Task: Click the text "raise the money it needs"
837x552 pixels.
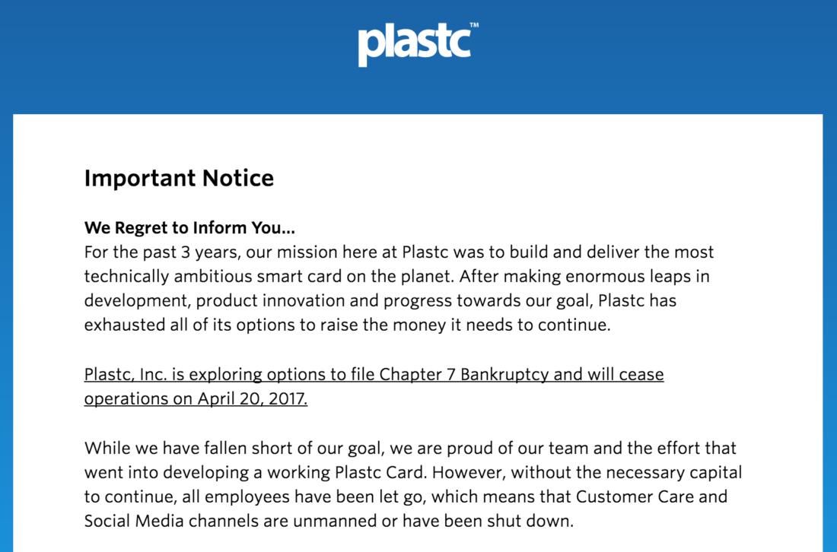Action: click(x=427, y=325)
